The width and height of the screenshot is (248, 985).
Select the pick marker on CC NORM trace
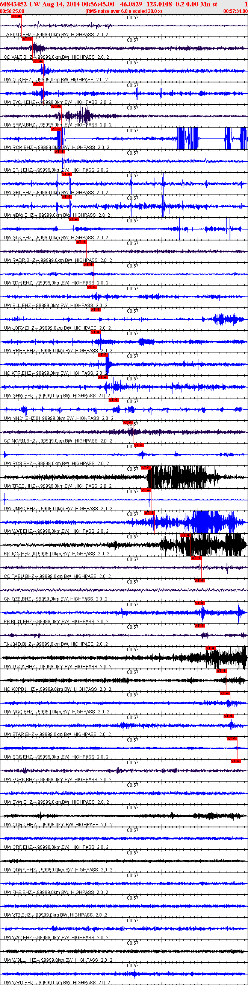click(x=128, y=423)
